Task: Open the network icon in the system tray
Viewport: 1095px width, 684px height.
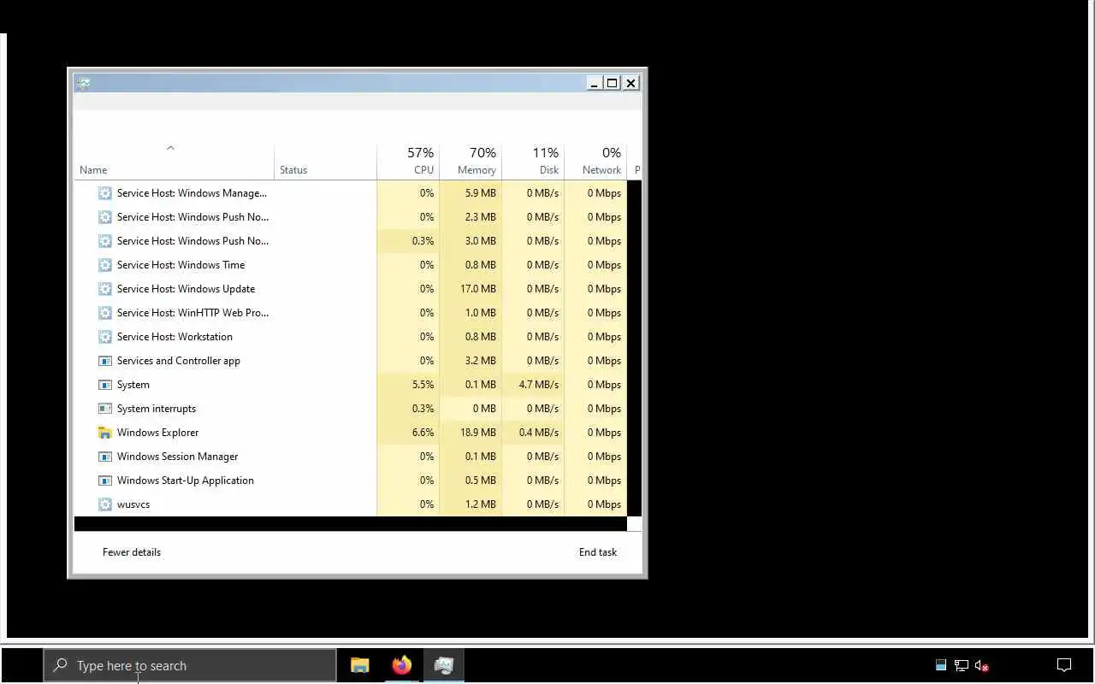Action: click(x=962, y=665)
